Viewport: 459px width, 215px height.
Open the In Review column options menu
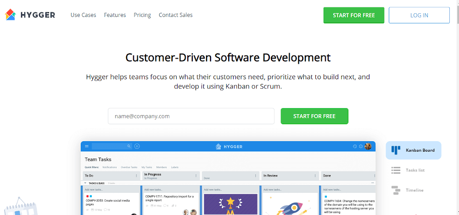point(315,176)
